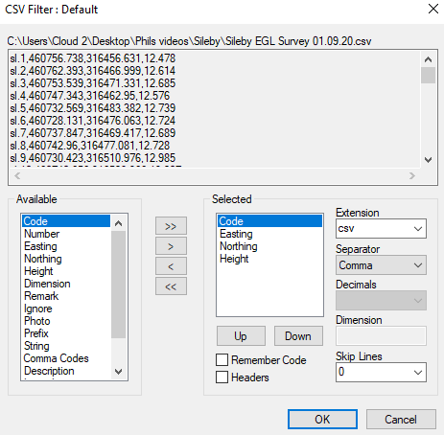Viewport: 444px width, 435px height.
Task: Confirm with the OK button
Action: [x=322, y=419]
